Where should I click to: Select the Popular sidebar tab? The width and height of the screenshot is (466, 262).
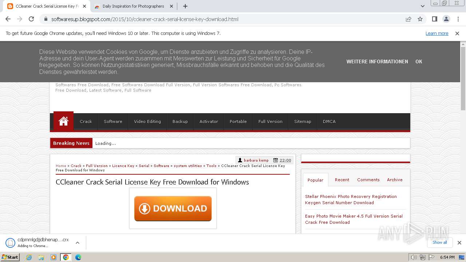coord(315,180)
